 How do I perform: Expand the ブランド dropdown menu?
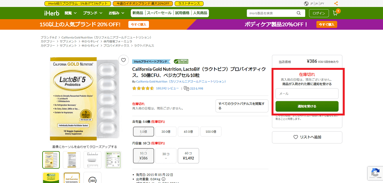tap(93, 13)
